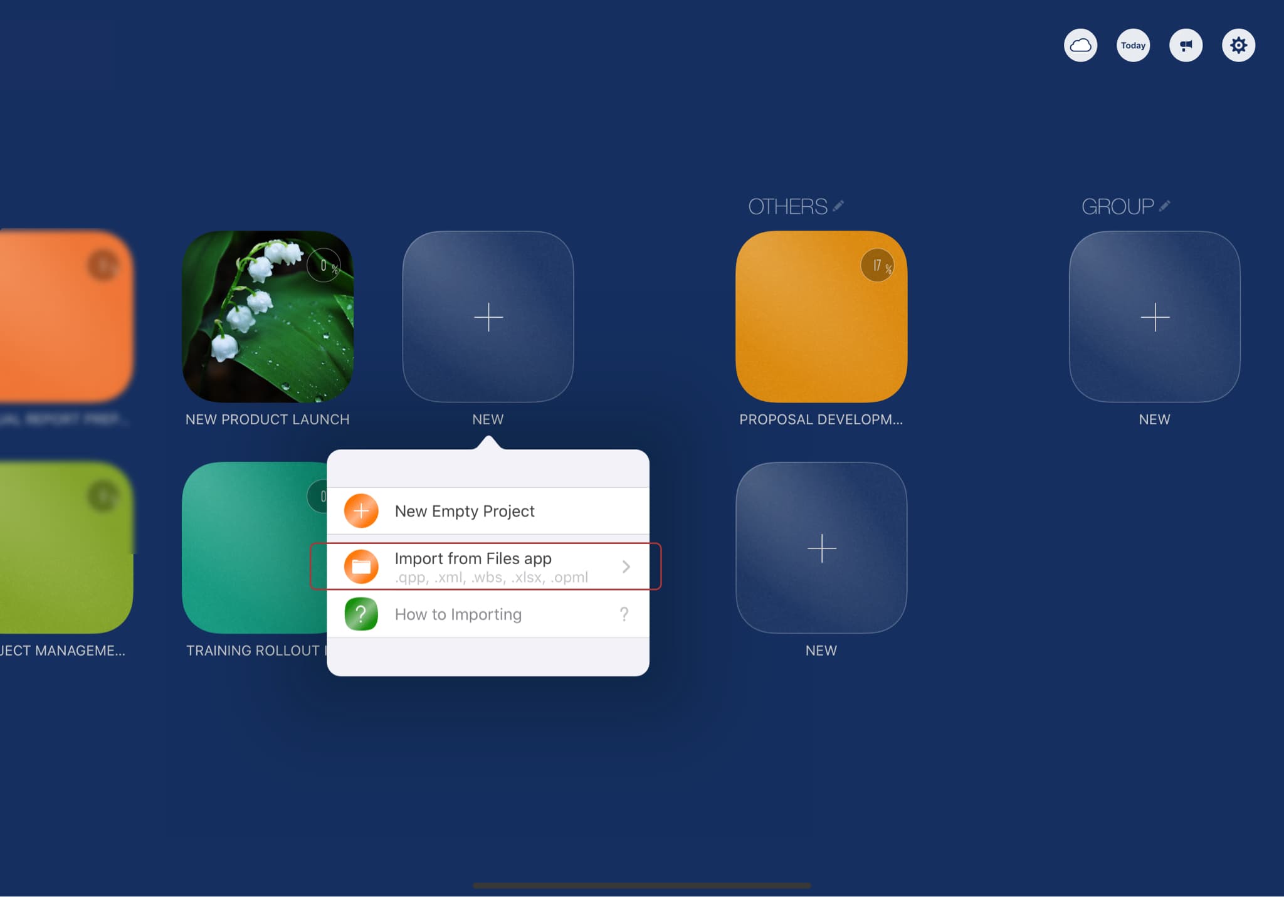Select New Empty Project menu entry
This screenshot has width=1284, height=897.
[465, 511]
